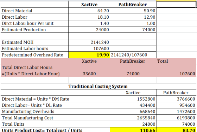The width and height of the screenshot is (197, 132).
Task: Select '=(Units * Direct Labor Hour)' text
Action: [31, 74]
